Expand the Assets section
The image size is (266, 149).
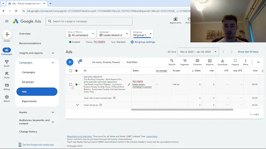click(x=53, y=112)
